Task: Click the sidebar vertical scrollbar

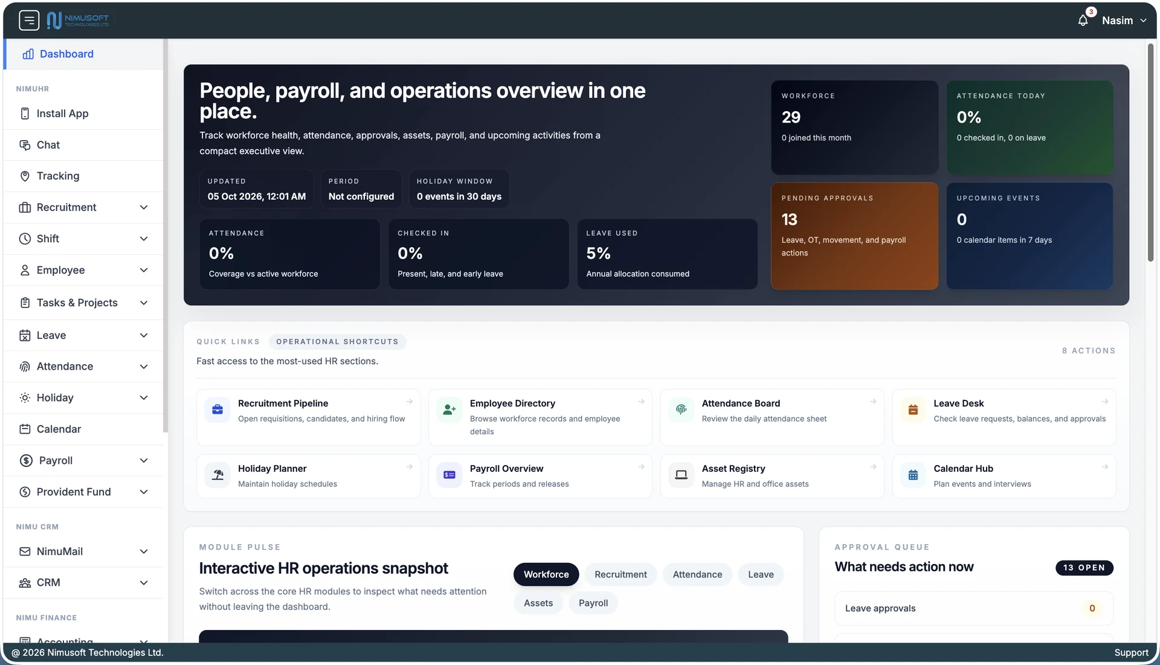Action: tap(166, 236)
